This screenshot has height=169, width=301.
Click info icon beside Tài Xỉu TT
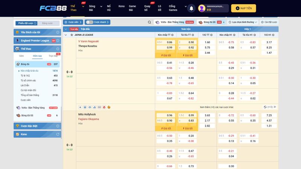[193, 35]
